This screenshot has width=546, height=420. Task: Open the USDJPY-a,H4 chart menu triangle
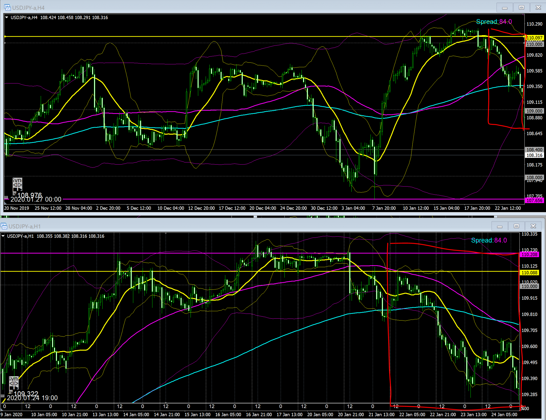click(x=7, y=17)
